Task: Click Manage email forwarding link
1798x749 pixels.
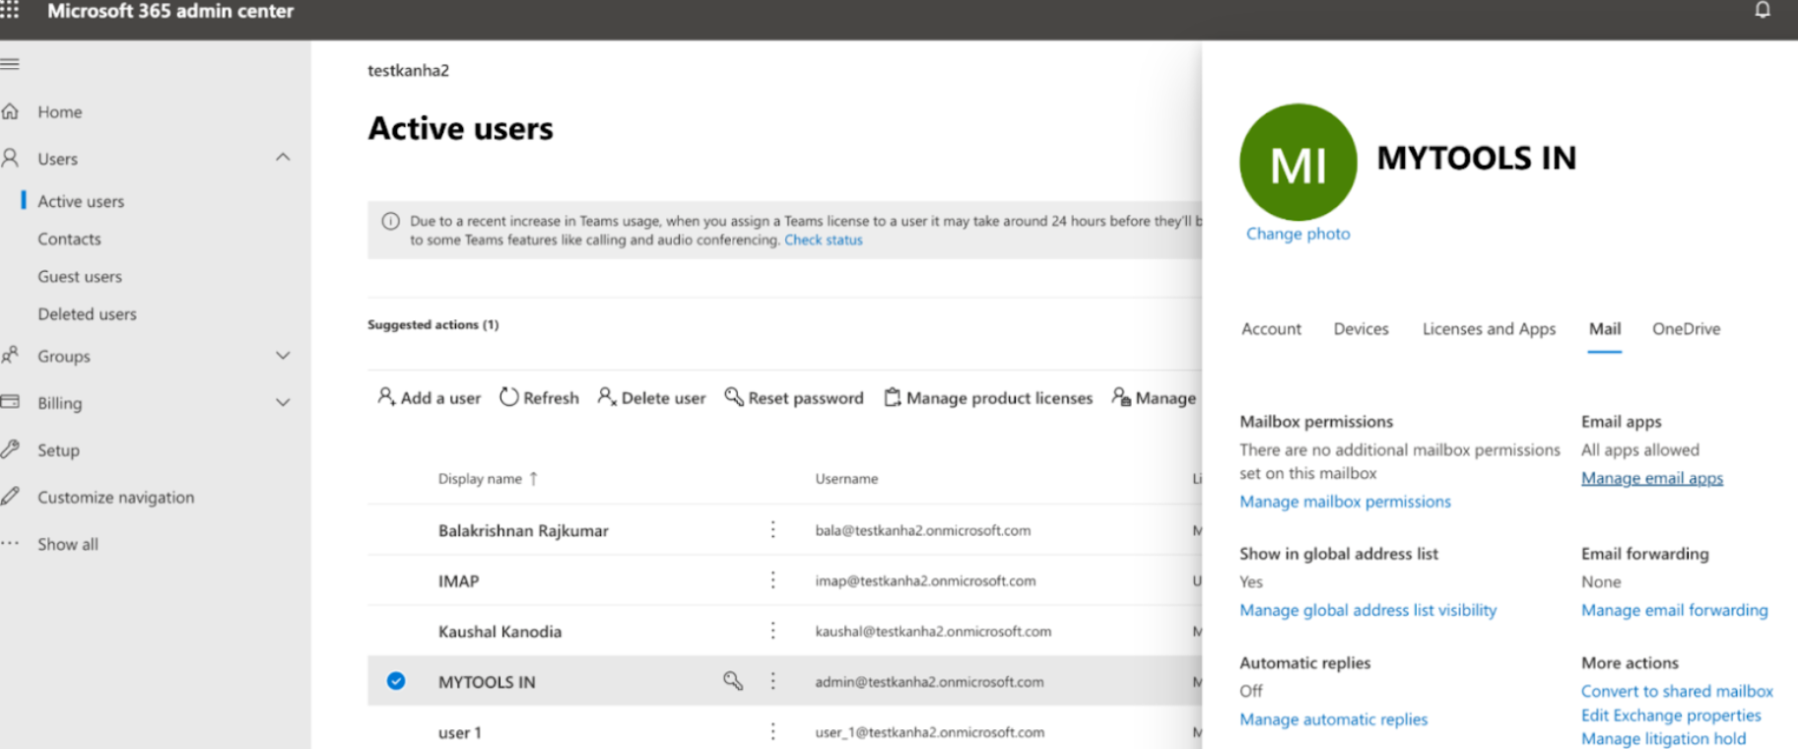Action: [1674, 610]
